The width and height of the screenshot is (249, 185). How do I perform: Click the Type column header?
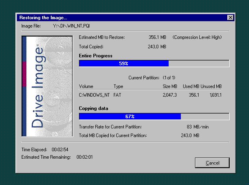118,86
